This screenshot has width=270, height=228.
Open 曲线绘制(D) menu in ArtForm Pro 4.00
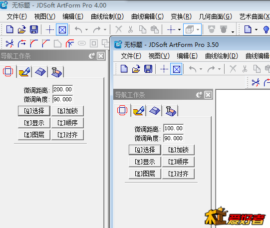107,16
